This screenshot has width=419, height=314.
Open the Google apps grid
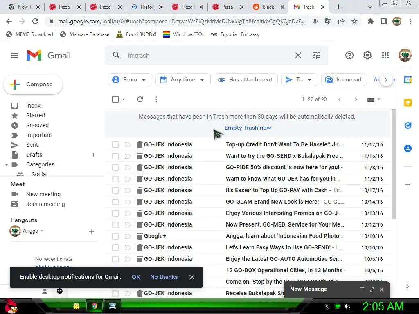[385, 55]
